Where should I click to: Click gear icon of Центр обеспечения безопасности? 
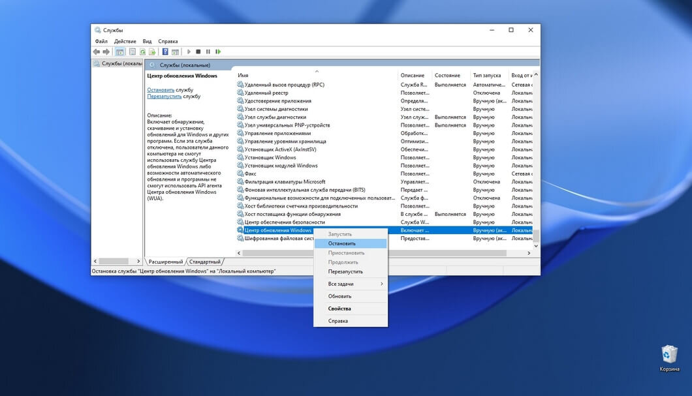tap(240, 222)
